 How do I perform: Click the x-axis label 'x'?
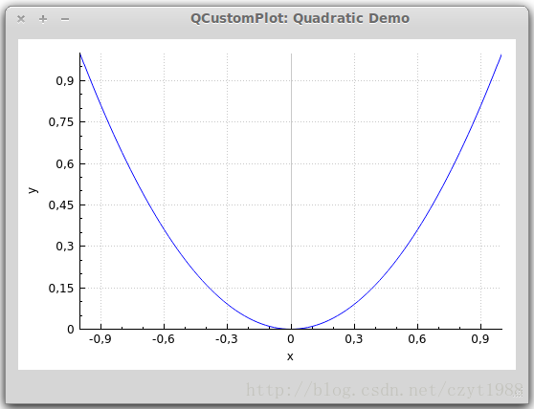coord(290,356)
